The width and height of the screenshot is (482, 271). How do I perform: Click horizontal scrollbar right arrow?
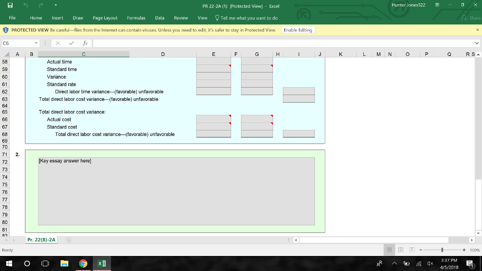[472, 240]
